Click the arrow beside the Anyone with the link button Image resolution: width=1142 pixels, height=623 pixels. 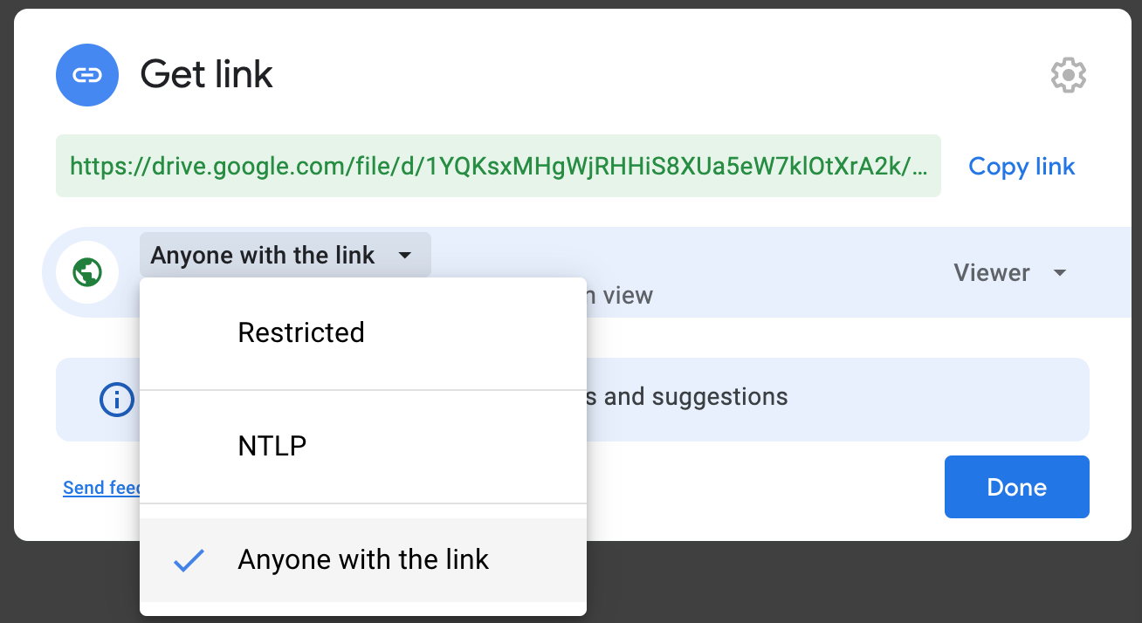click(x=404, y=256)
